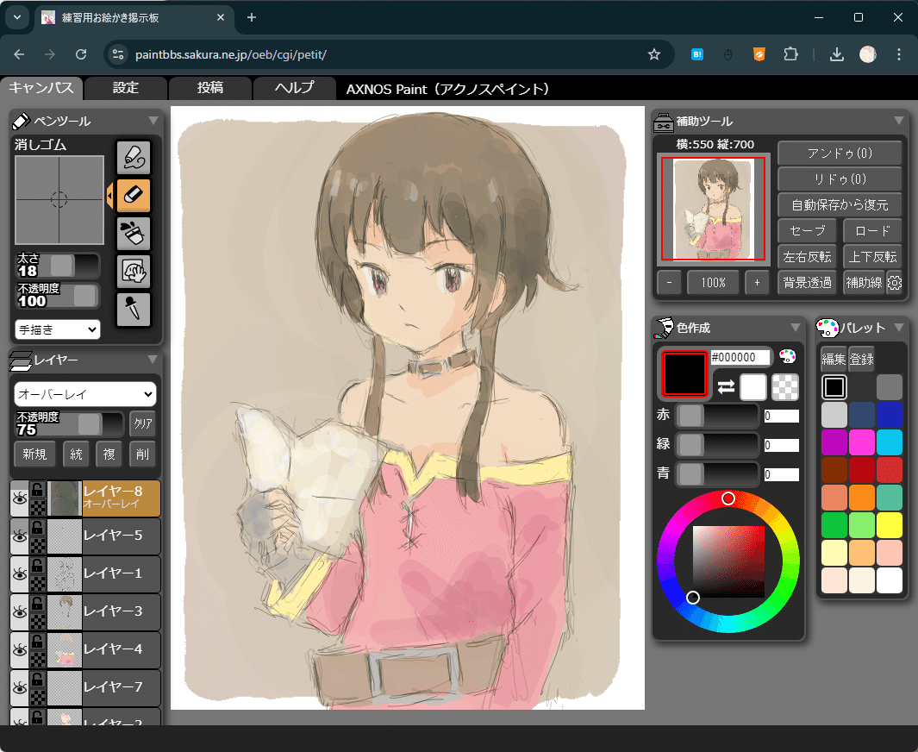Viewport: 918px width, 752px height.
Task: Click the ロード button
Action: pyautogui.click(x=872, y=231)
